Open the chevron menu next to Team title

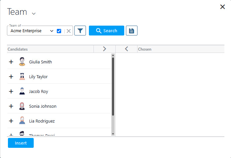(x=34, y=13)
